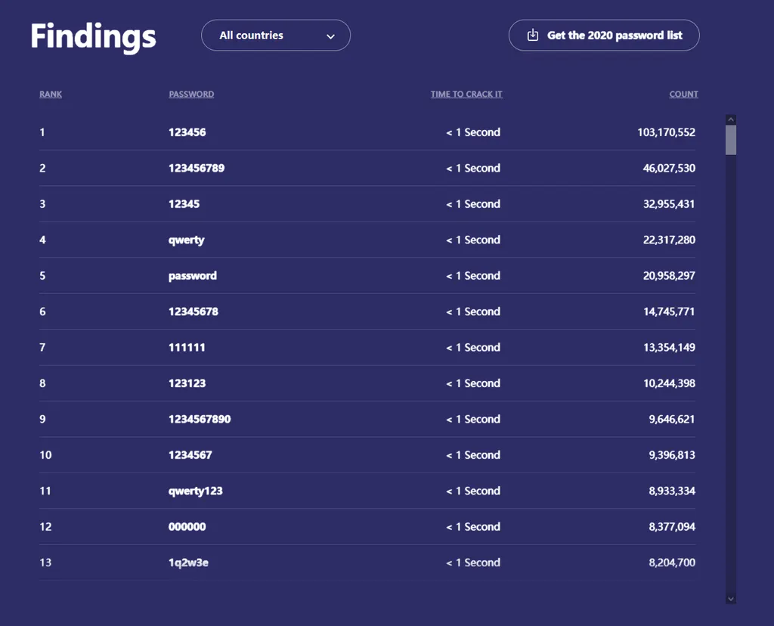Viewport: 774px width, 626px height.
Task: Click the 000000 password entry
Action: click(187, 527)
